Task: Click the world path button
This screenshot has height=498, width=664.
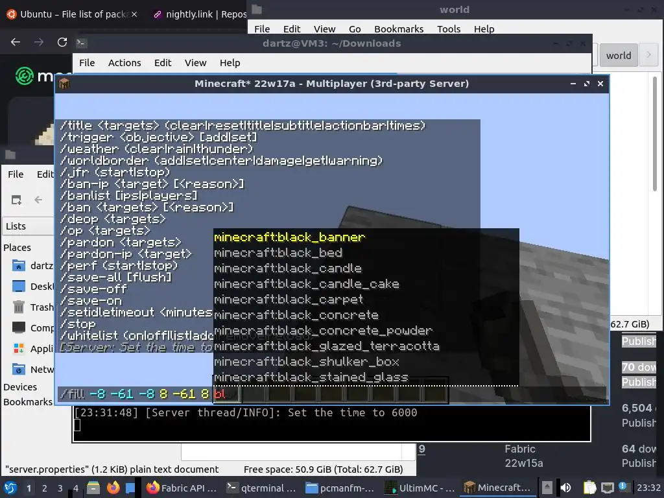Action: [x=618, y=55]
